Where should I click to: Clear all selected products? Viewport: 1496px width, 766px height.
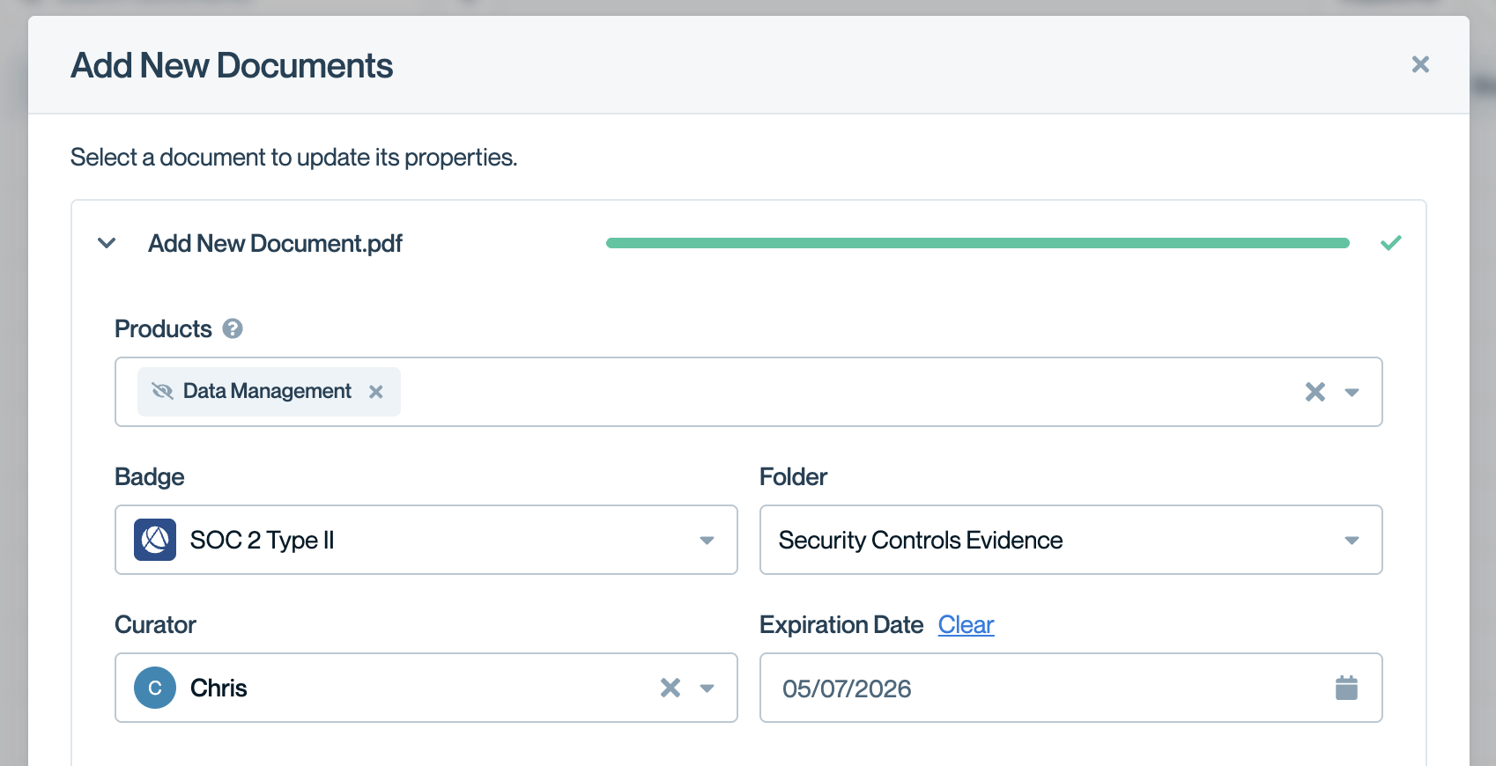tap(1315, 392)
